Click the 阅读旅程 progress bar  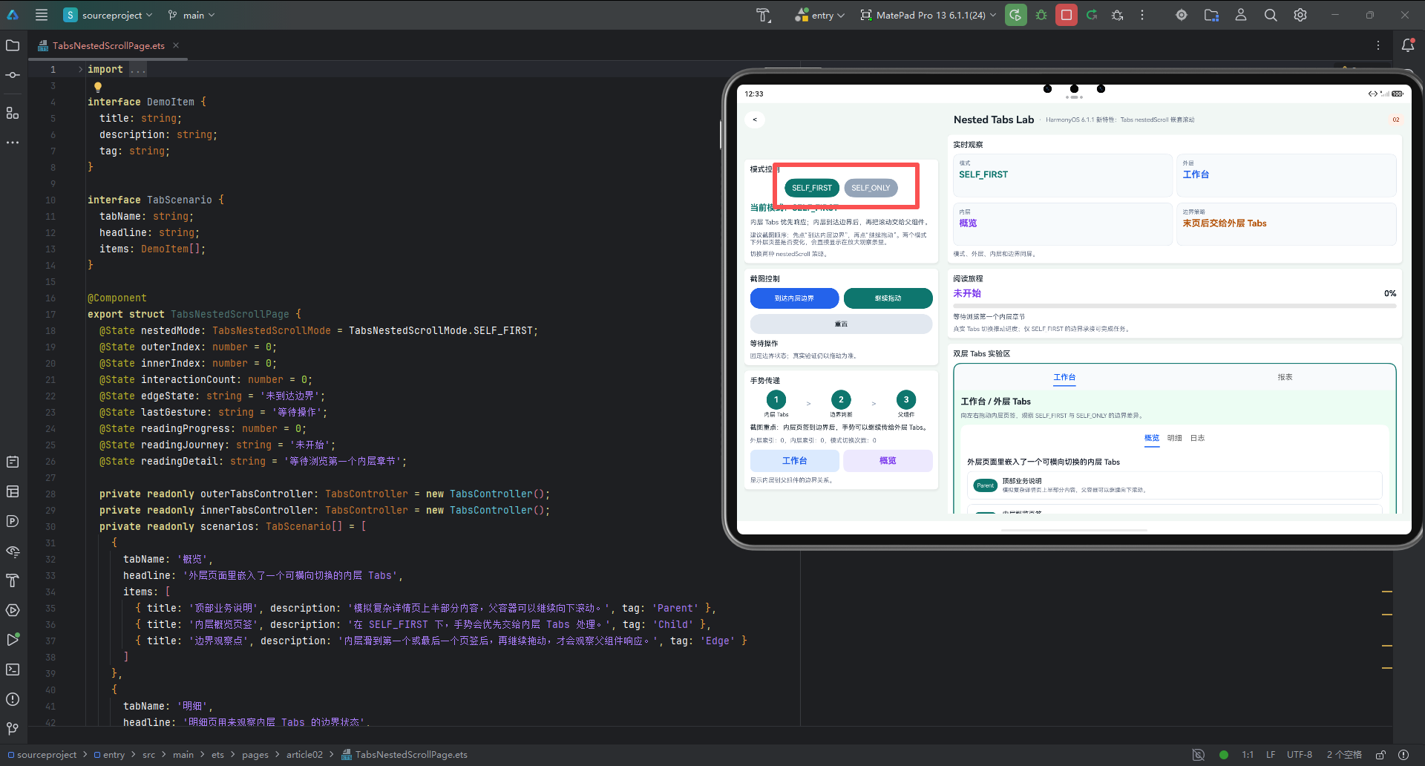pos(1174,306)
